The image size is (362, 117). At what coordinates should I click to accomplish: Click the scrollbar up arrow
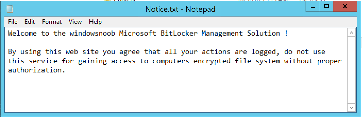click(x=352, y=33)
